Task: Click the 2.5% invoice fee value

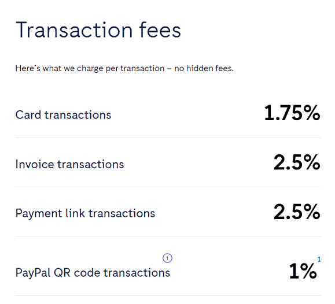Action: tap(297, 162)
